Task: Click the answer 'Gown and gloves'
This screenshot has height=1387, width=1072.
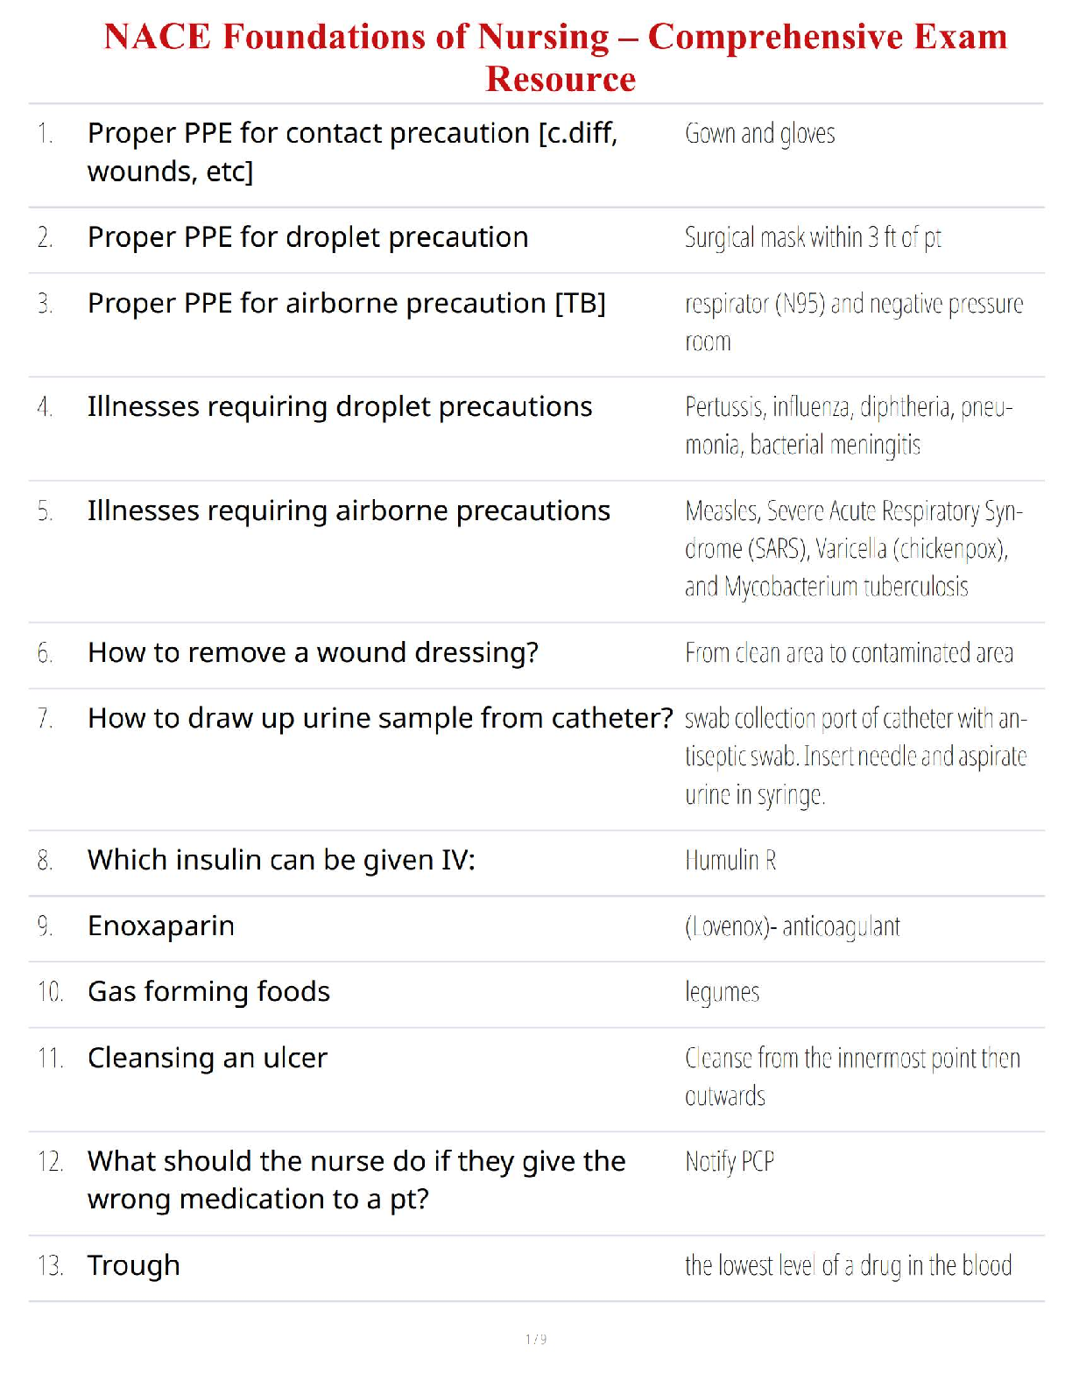Action: click(x=759, y=134)
